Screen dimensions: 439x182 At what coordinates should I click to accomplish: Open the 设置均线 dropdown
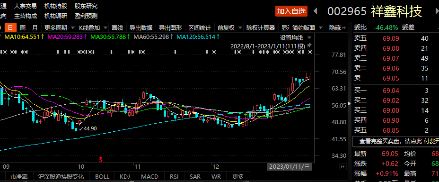[295, 37]
